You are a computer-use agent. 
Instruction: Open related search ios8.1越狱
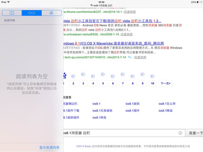pyautogui.click(x=132, y=104)
